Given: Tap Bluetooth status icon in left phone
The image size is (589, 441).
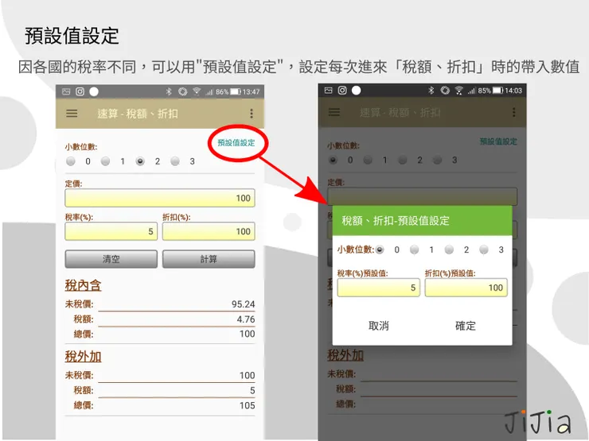Looking at the screenshot, I should (x=169, y=91).
